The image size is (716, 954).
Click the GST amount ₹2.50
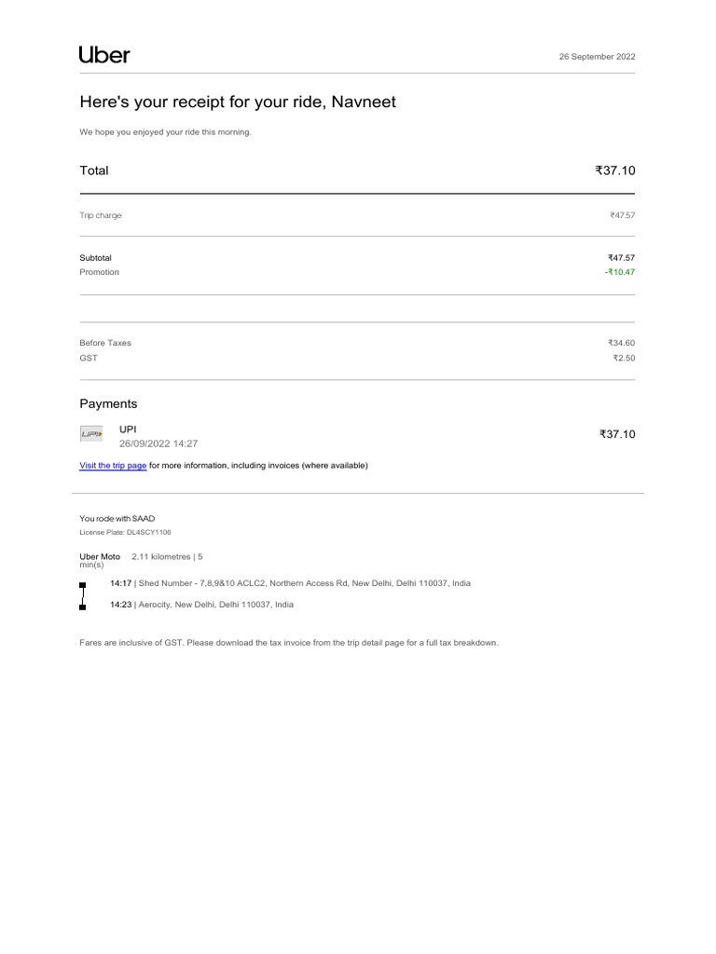click(624, 358)
